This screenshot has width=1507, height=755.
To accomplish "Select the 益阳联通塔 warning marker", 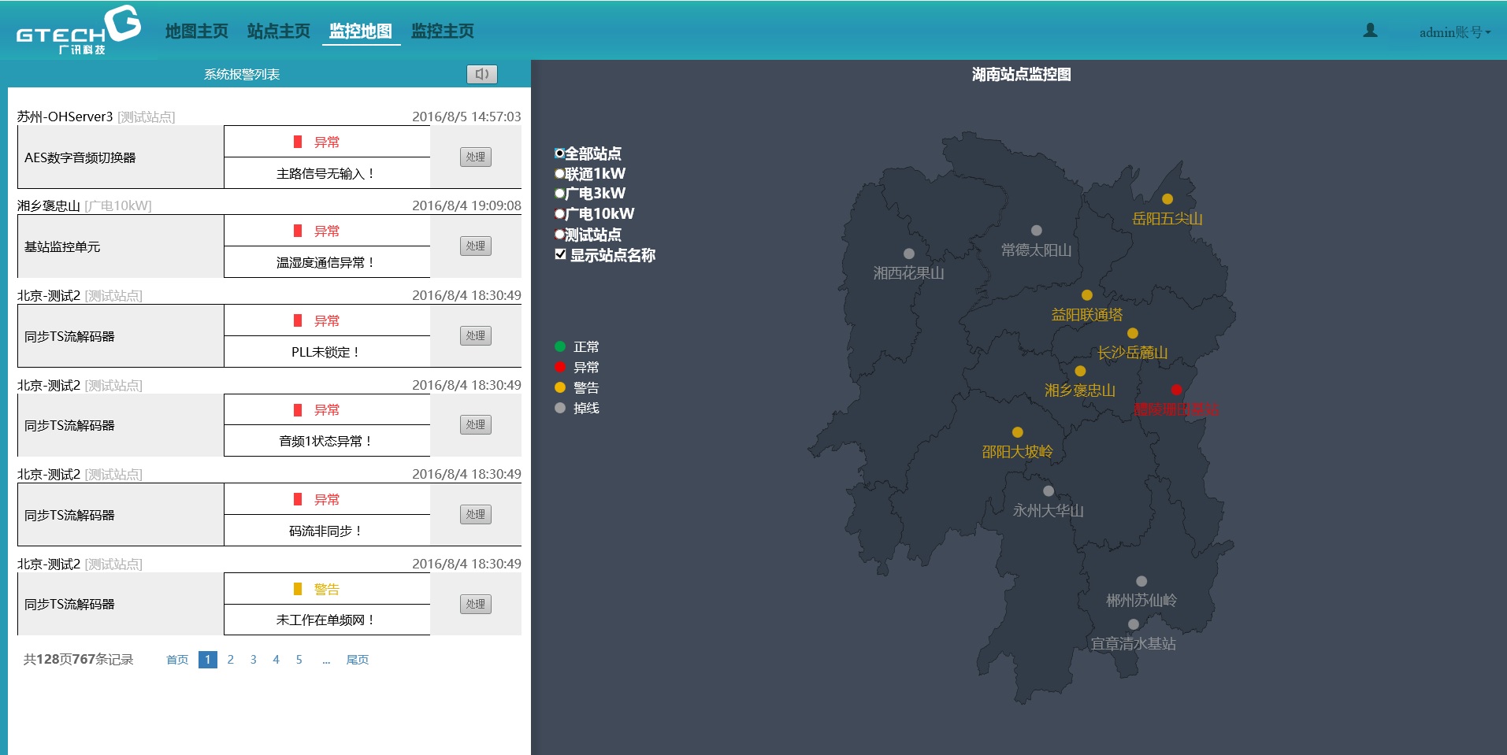I will 1088,294.
